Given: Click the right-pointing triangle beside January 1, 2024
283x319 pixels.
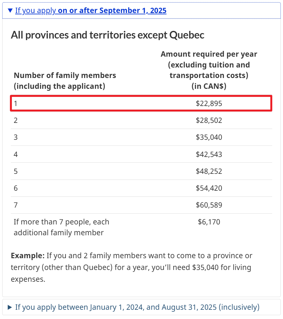Looking at the screenshot, I should (x=10, y=307).
